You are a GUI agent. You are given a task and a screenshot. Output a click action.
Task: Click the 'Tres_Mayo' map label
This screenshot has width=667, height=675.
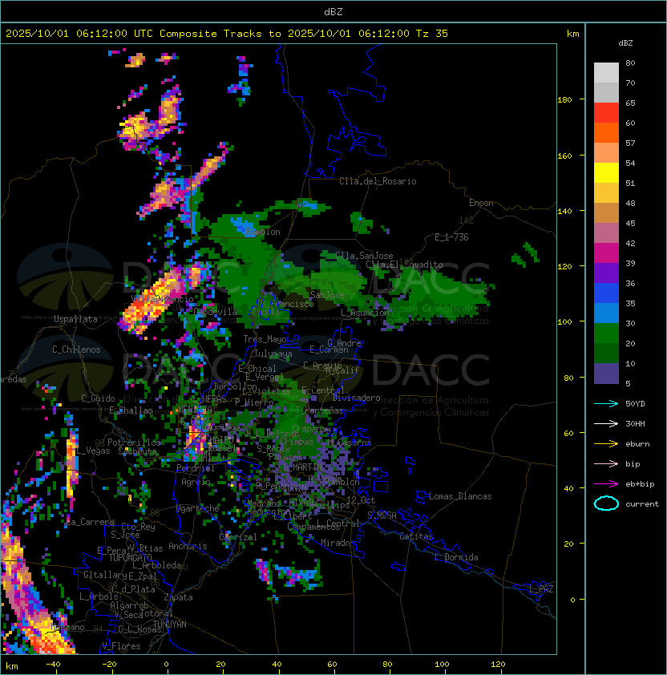pyautogui.click(x=265, y=339)
